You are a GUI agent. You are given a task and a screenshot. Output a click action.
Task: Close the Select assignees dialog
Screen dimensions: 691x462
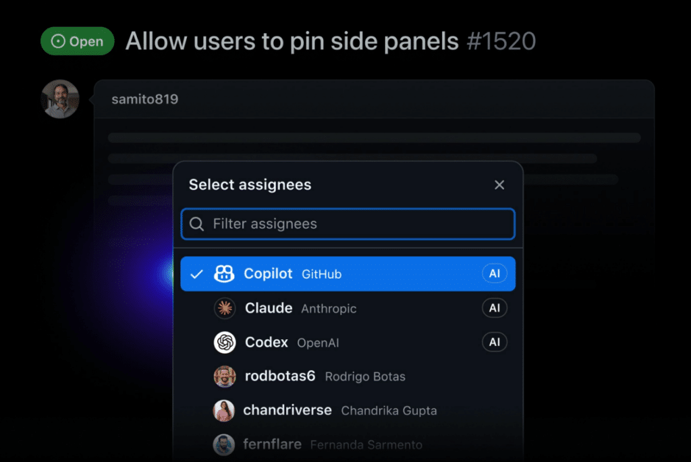coord(499,184)
